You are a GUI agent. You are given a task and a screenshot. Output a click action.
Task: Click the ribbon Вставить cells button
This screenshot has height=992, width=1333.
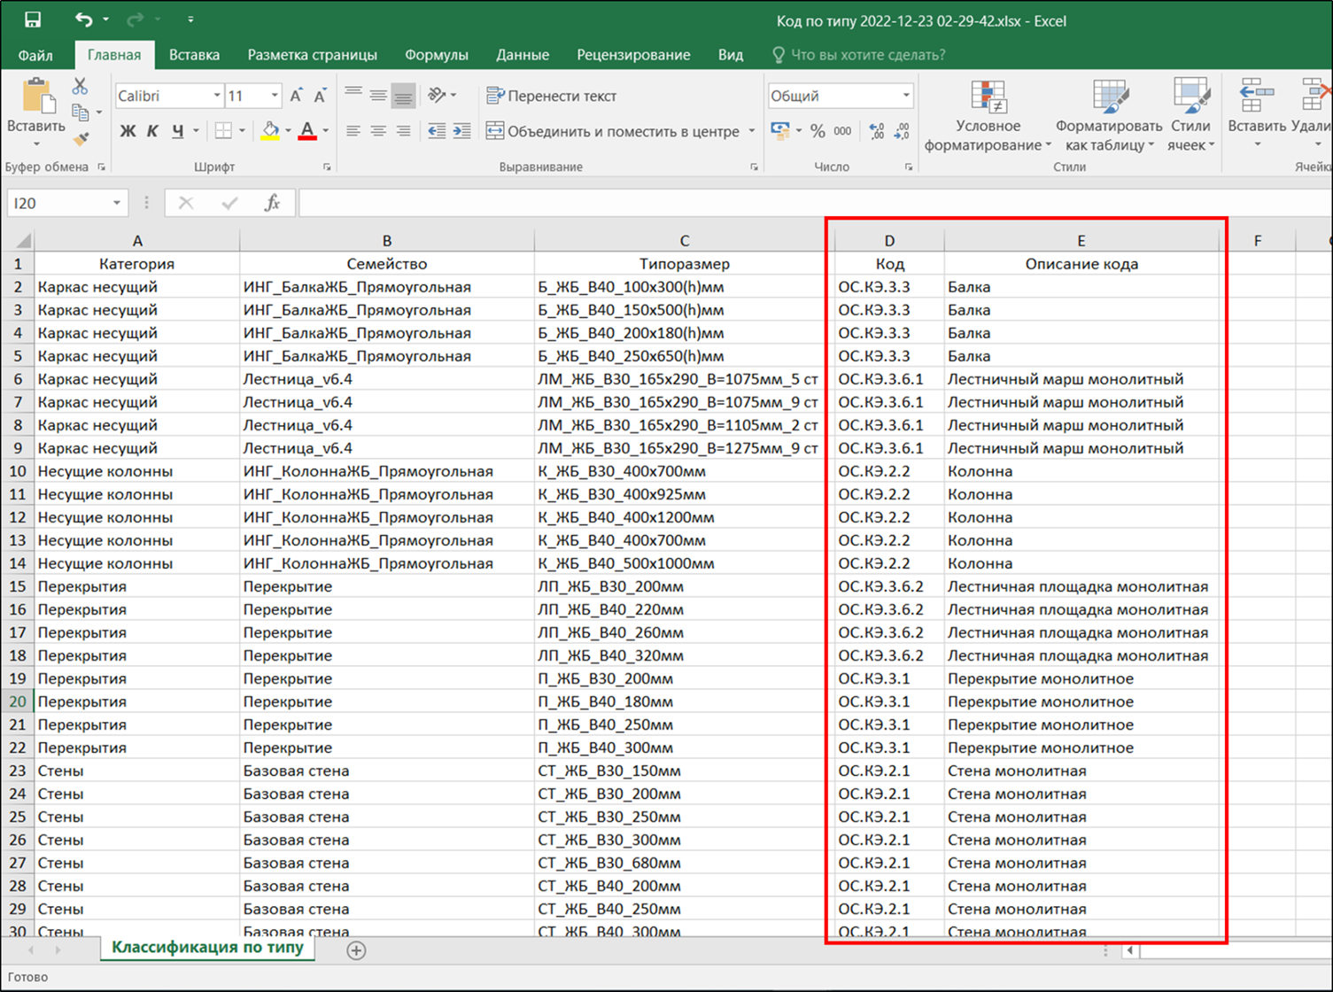tap(1257, 113)
